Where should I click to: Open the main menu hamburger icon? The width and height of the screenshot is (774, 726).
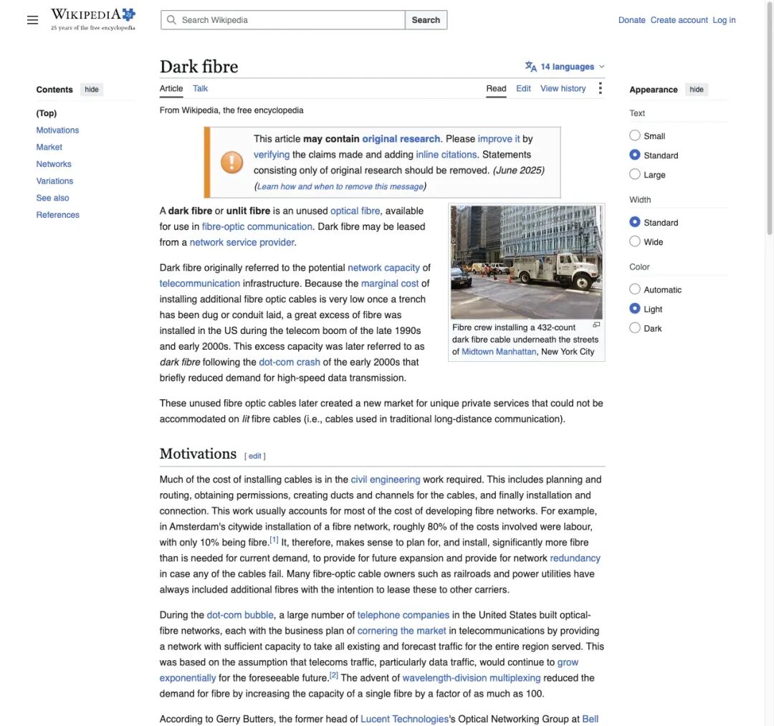pyautogui.click(x=32, y=20)
